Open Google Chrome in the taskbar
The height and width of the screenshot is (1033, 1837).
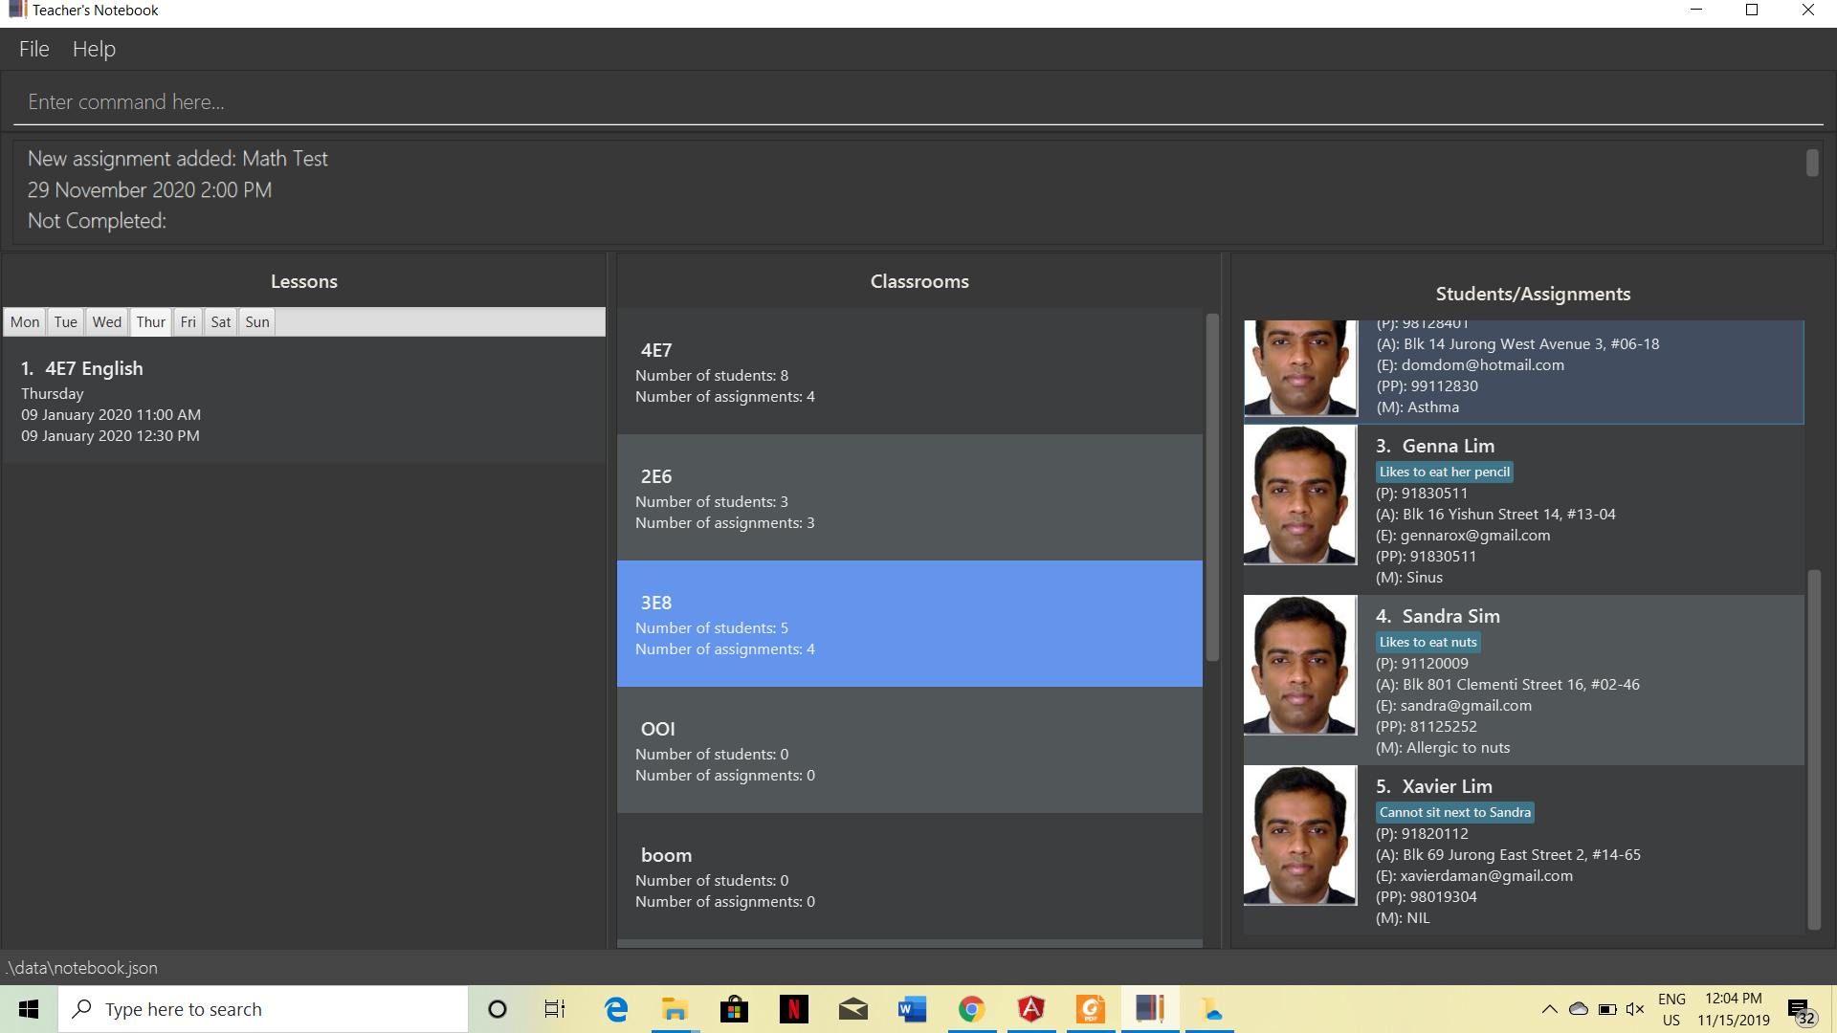[x=971, y=1009]
